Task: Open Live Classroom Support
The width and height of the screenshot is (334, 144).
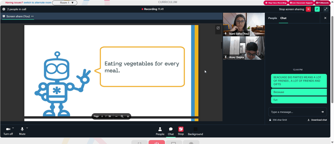Action: [x=301, y=3]
